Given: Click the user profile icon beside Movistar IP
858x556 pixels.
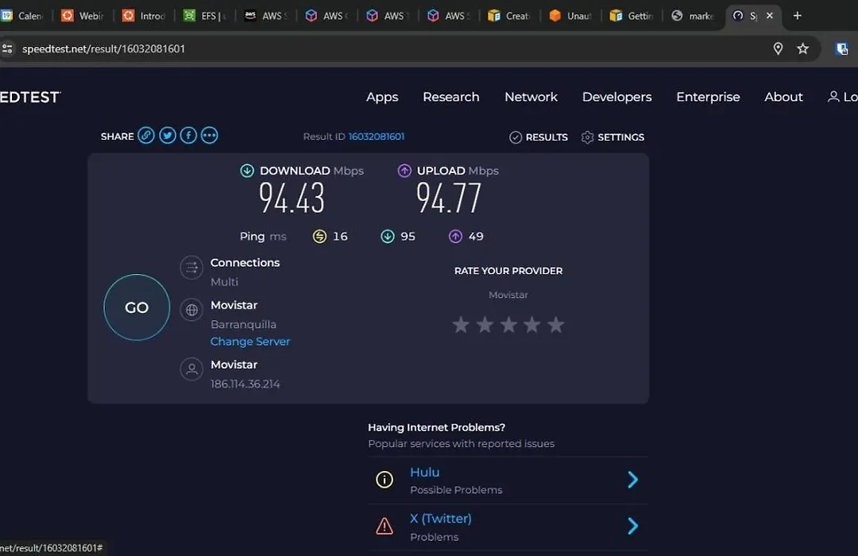Looking at the screenshot, I should click(191, 369).
